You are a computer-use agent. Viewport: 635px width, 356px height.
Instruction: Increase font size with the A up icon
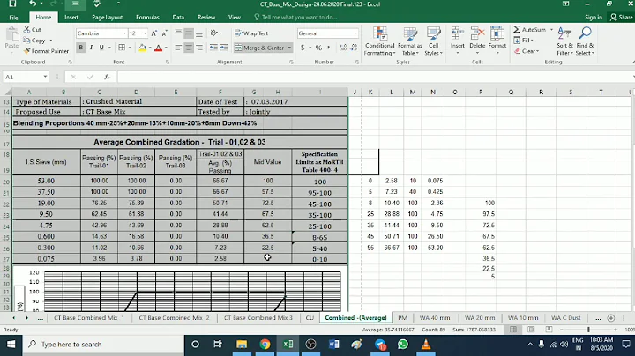pos(153,33)
